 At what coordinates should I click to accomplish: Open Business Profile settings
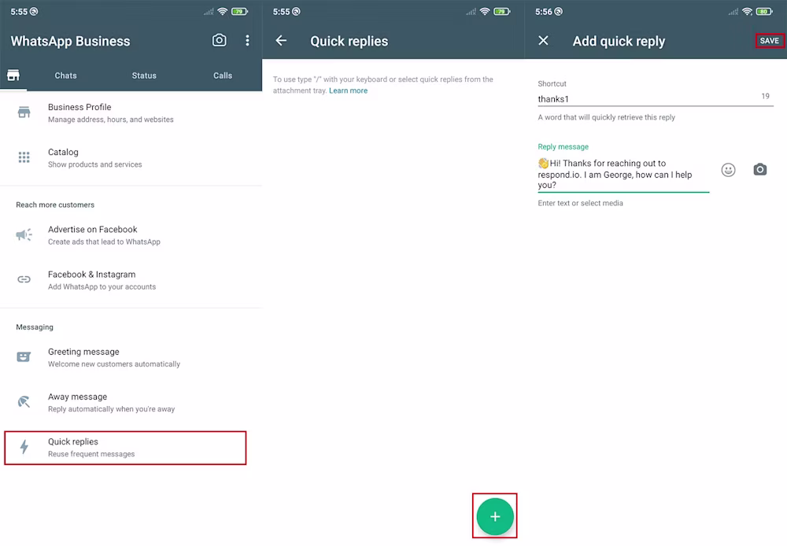point(131,113)
